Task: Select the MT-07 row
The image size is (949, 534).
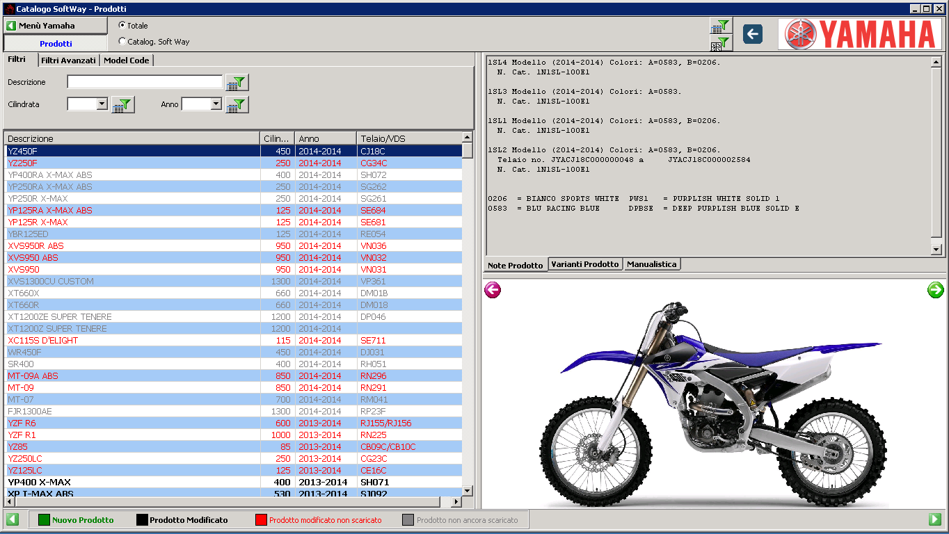Action: click(x=233, y=399)
